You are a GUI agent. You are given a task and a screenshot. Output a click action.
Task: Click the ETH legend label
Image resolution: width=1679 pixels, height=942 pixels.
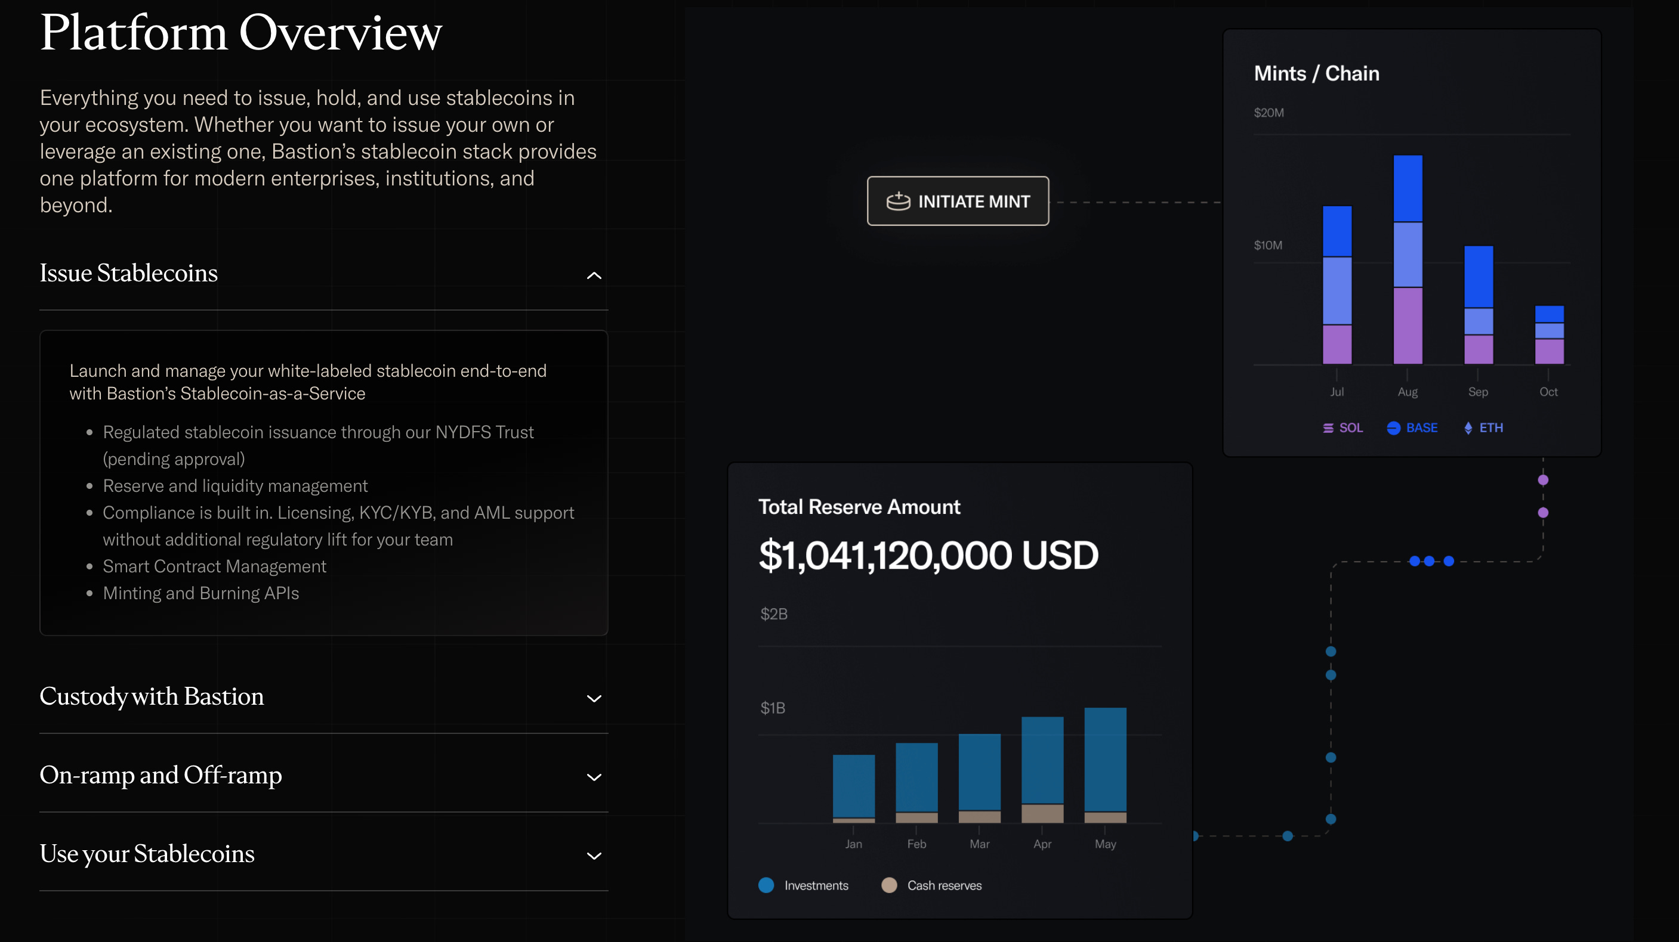[x=1490, y=428]
